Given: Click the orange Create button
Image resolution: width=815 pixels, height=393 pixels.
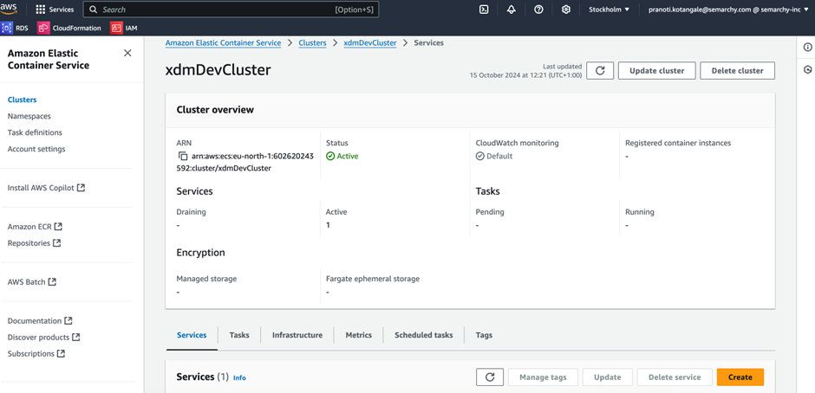Looking at the screenshot, I should [740, 377].
